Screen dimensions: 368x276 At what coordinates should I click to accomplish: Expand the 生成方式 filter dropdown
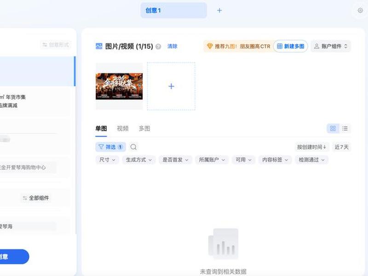point(139,160)
